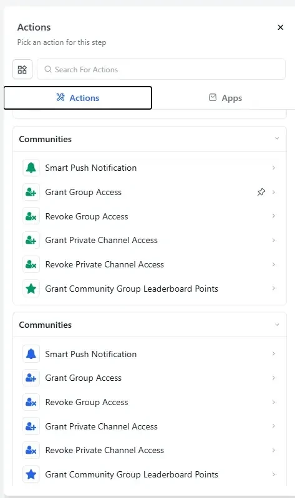Open chevron of blue Revoke Group Access row
295x498 pixels.
(x=274, y=402)
